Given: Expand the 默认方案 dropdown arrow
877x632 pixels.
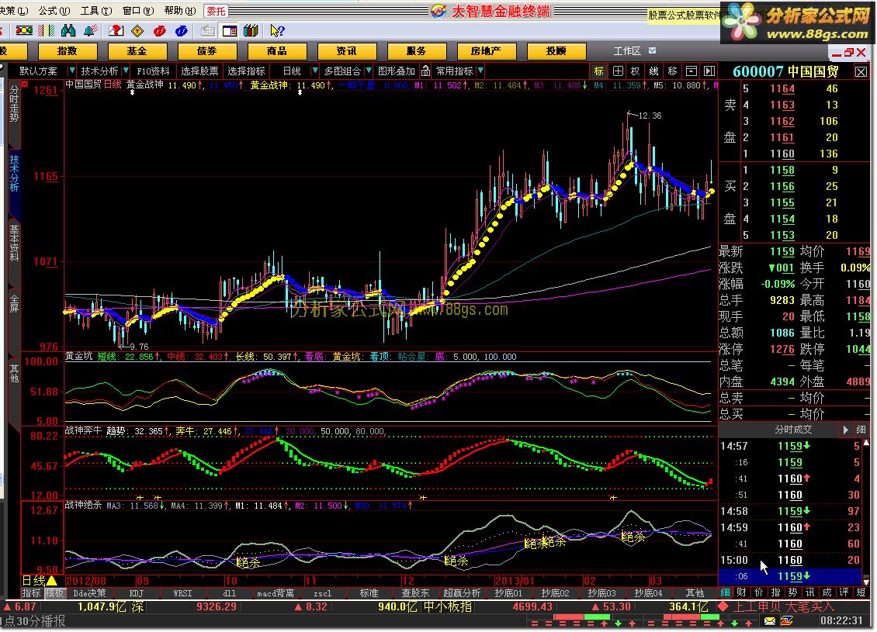Looking at the screenshot, I should (x=71, y=71).
